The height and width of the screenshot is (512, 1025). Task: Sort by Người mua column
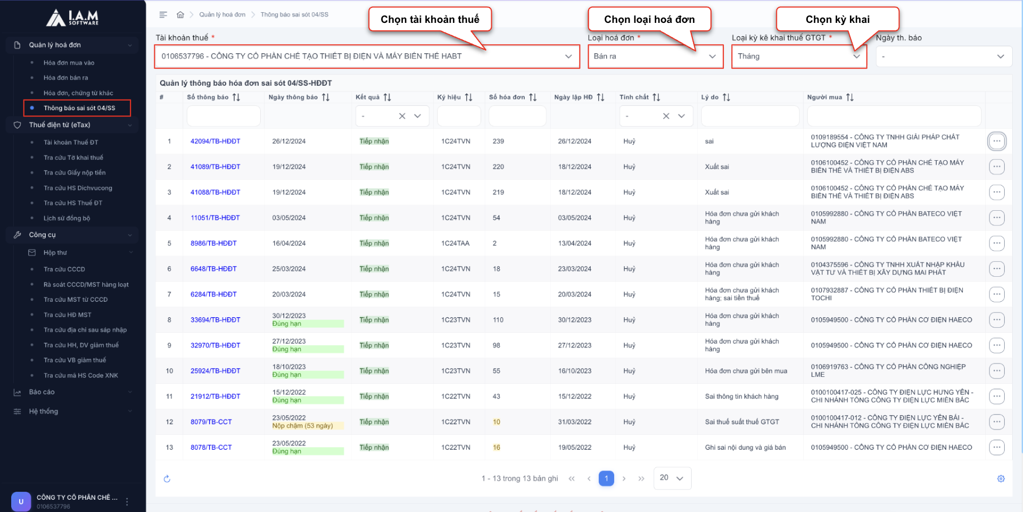850,97
